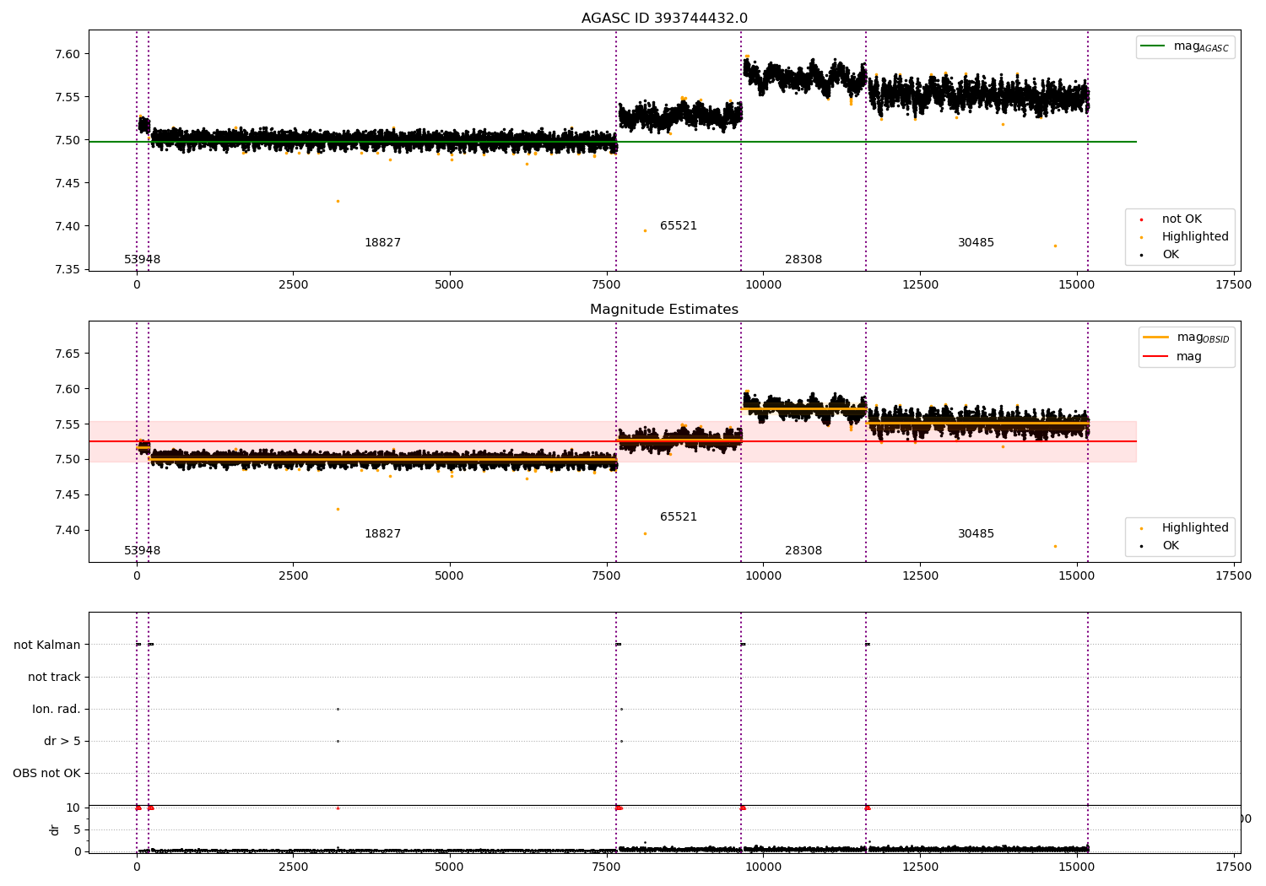
Task: Select 'not OK' legend entry in AGASC plot
Action: 1182,219
